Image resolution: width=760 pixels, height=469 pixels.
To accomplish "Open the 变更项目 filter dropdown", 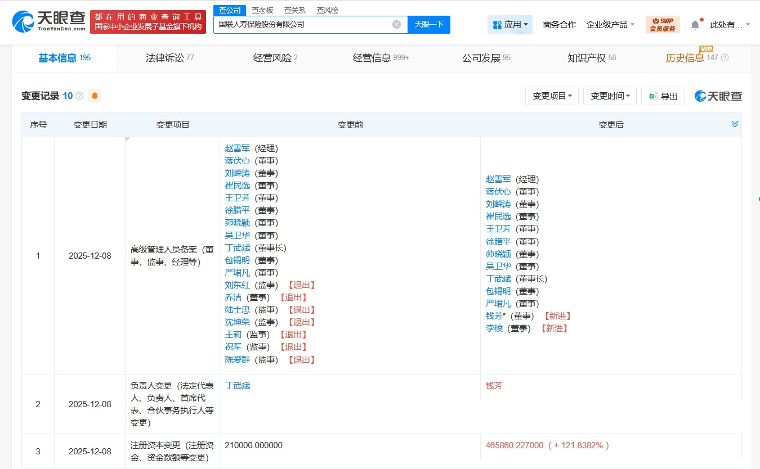I will point(552,96).
